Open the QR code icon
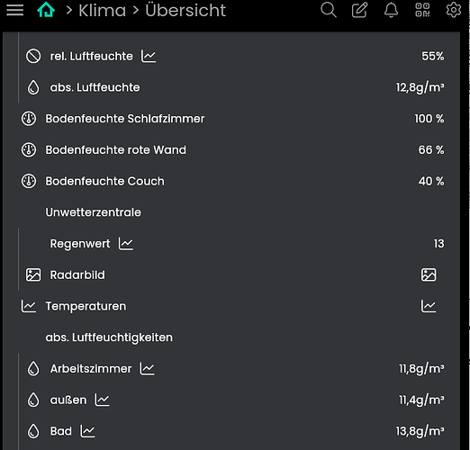The height and width of the screenshot is (450, 470). point(422,10)
